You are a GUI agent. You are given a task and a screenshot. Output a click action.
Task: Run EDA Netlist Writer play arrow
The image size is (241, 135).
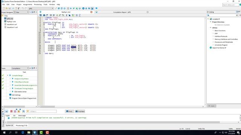[x=13, y=91]
